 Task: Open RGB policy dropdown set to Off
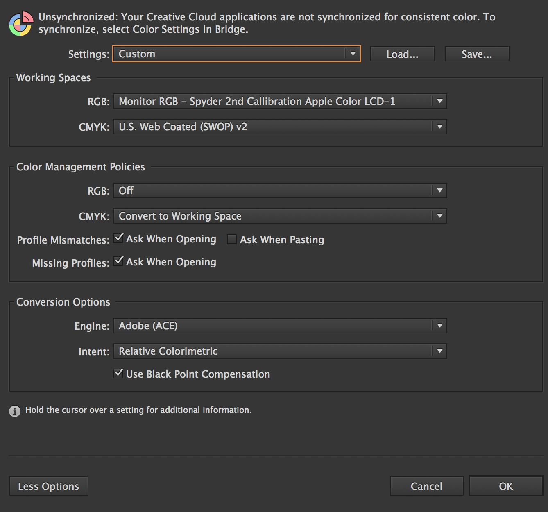click(x=280, y=190)
